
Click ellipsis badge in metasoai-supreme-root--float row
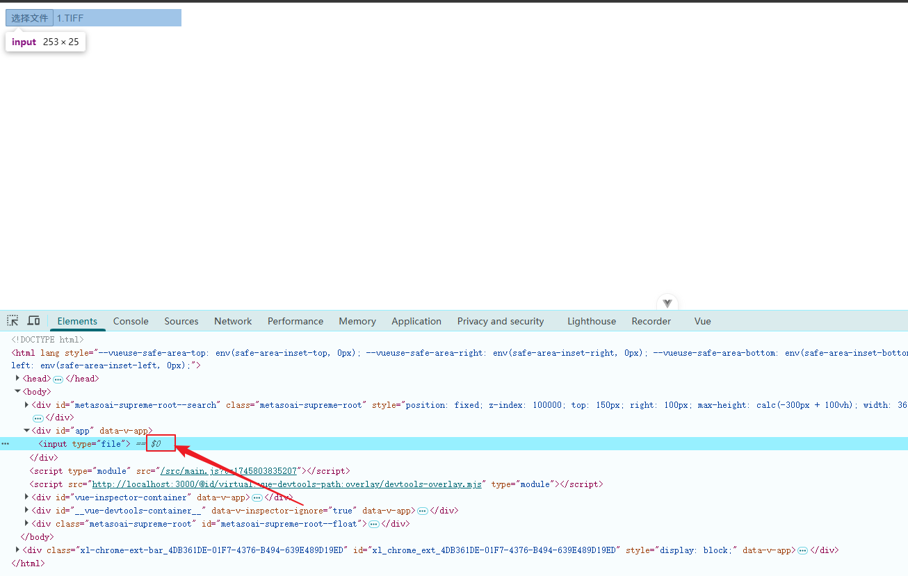pos(374,525)
